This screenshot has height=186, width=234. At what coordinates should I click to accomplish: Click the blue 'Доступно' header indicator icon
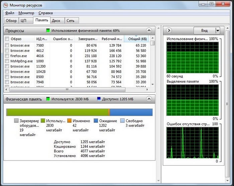[x=99, y=99]
